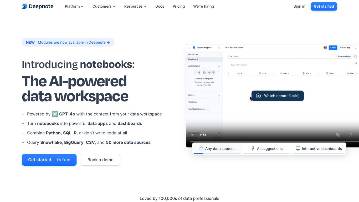Click the Ready status bar
Viewport: 359px width, 202px height.
click(x=280, y=56)
